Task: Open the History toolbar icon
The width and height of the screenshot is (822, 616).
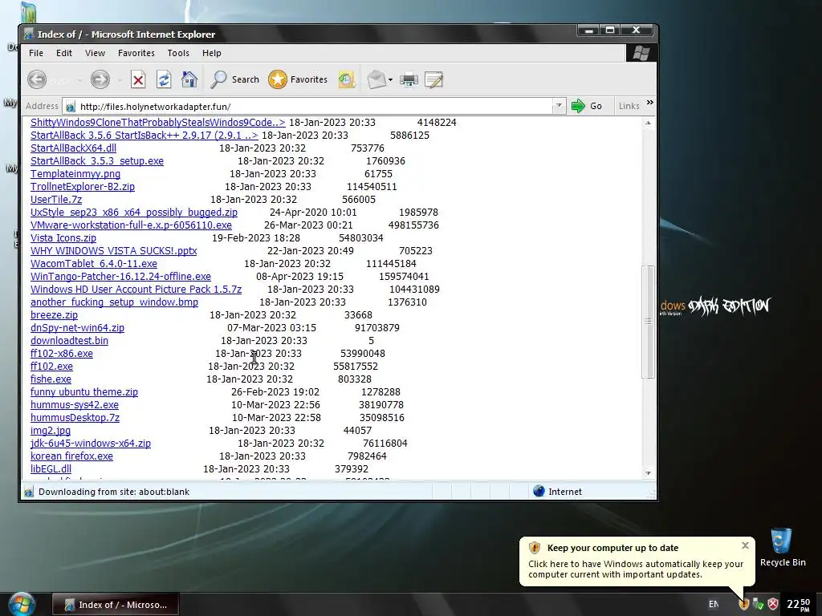Action: click(x=347, y=79)
